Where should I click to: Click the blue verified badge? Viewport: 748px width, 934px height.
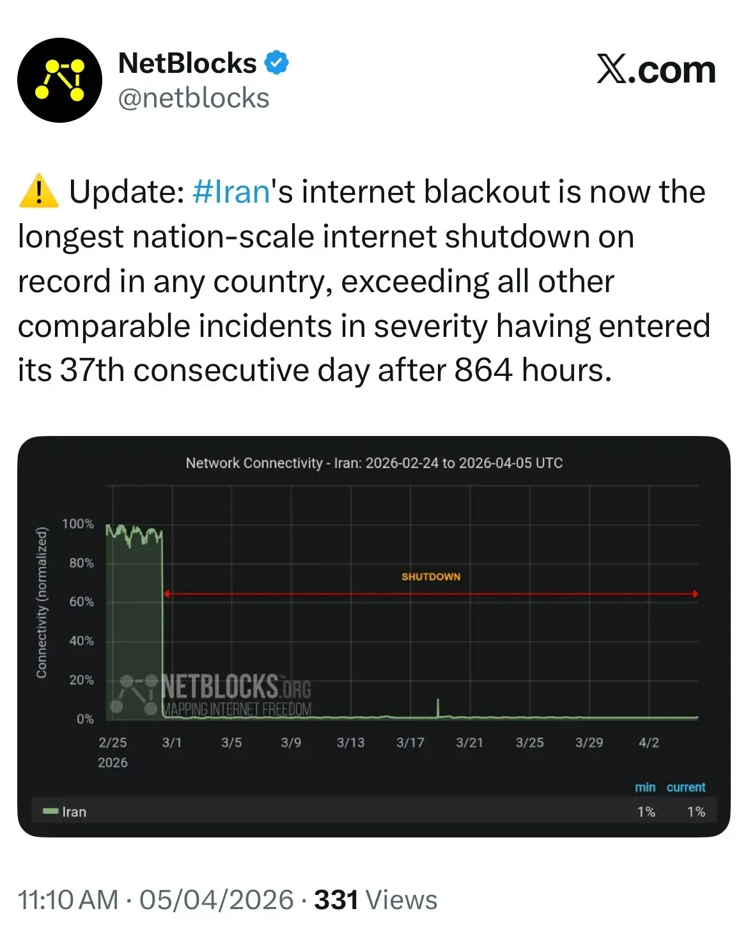(277, 63)
